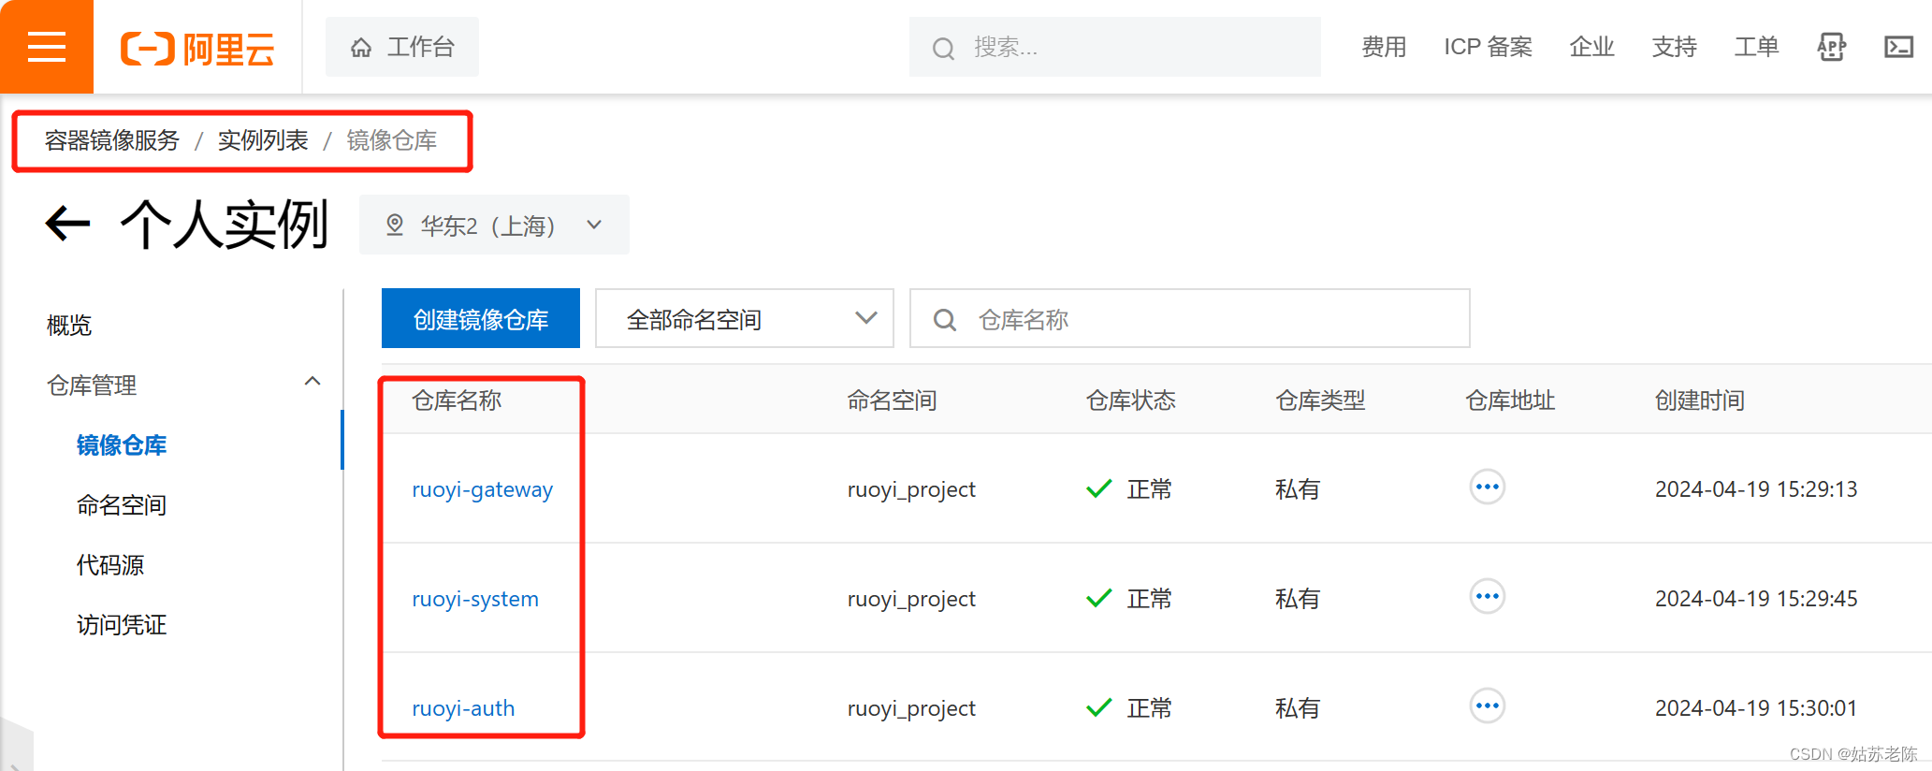
Task: Click the magnifier icon in the global search
Action: (943, 49)
